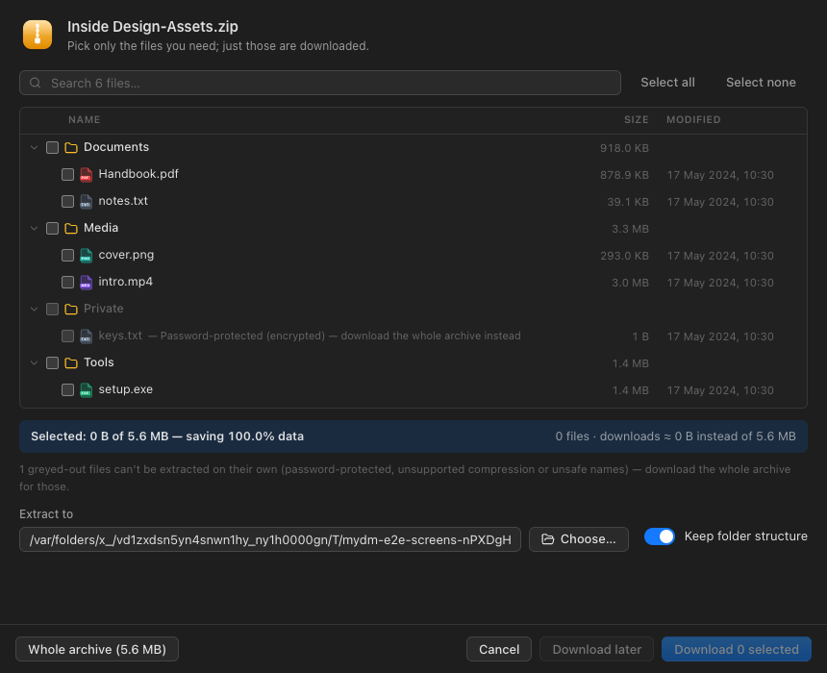This screenshot has width=827, height=673.
Task: Collapse the Private folder
Action: [35, 309]
